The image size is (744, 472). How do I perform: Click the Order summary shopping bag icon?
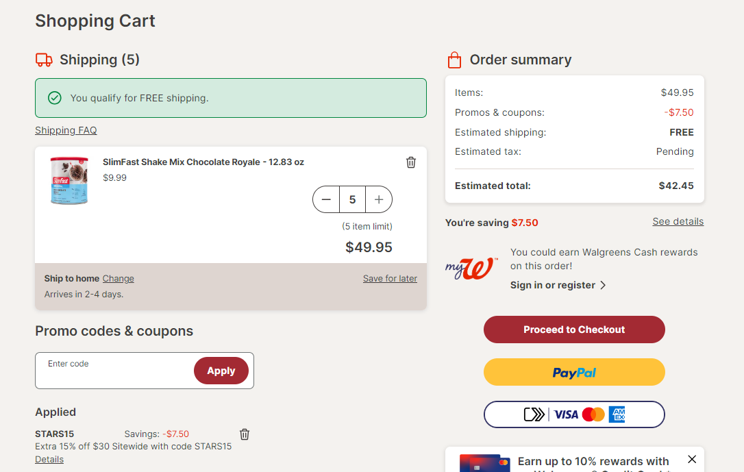tap(455, 60)
